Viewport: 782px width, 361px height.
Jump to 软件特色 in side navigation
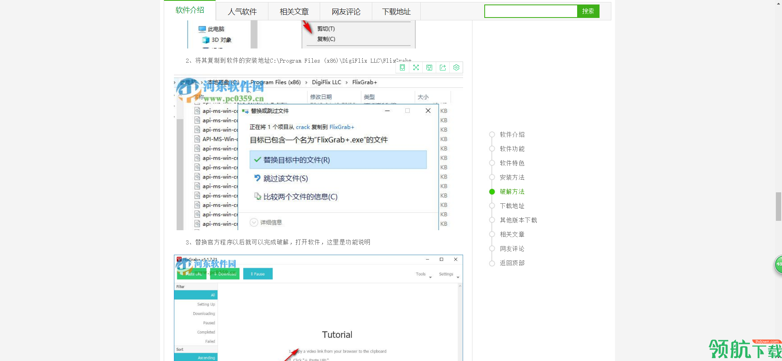click(x=512, y=163)
